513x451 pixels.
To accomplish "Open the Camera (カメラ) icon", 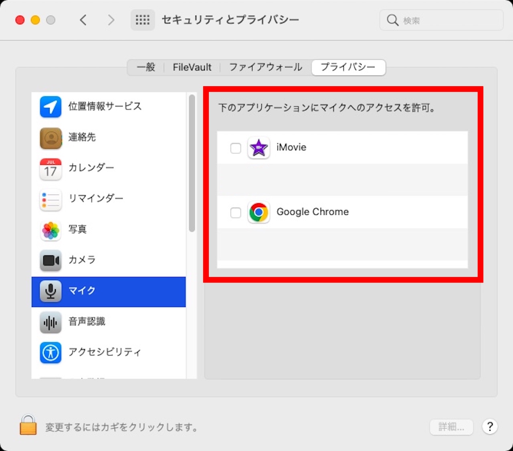I will click(x=50, y=261).
